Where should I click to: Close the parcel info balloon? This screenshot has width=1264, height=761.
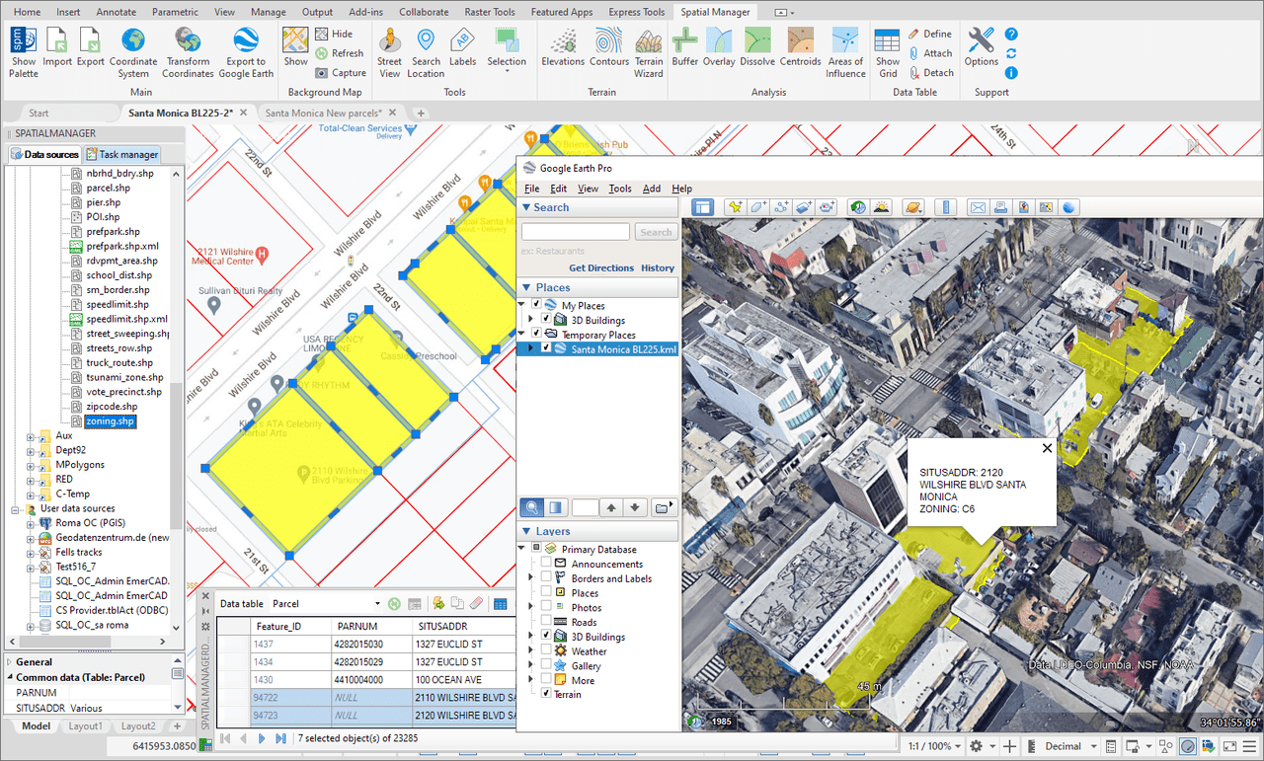tap(1047, 448)
